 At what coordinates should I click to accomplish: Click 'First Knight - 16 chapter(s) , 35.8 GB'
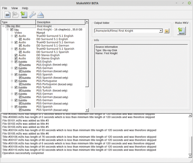[60, 30]
